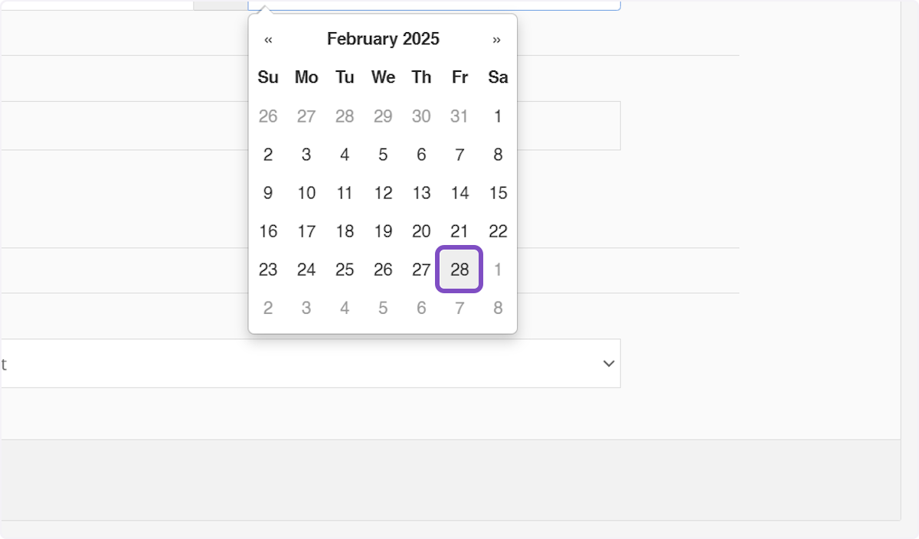Click the February 2025 month title
Image resolution: width=919 pixels, height=539 pixels.
[x=383, y=39]
